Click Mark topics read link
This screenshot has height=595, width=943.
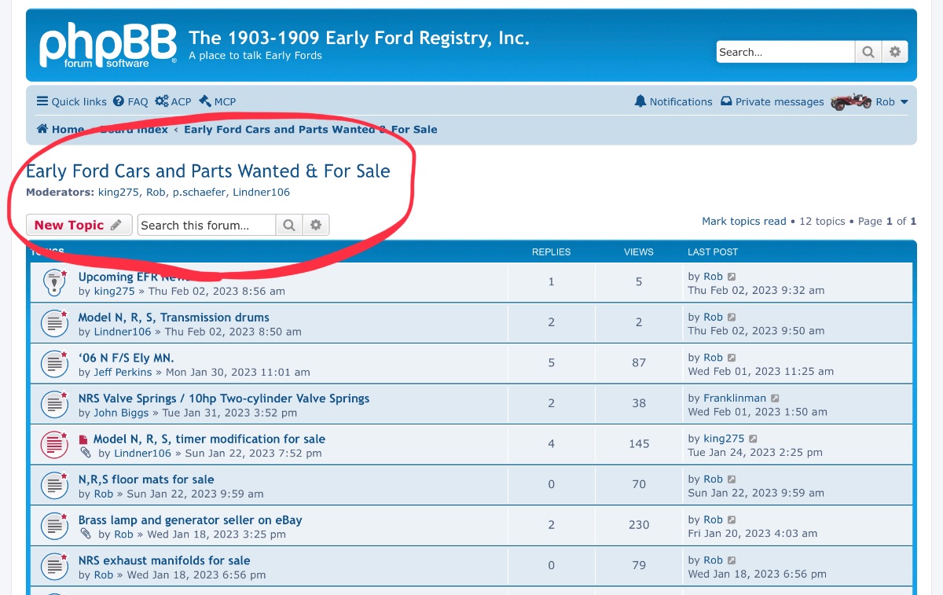743,221
